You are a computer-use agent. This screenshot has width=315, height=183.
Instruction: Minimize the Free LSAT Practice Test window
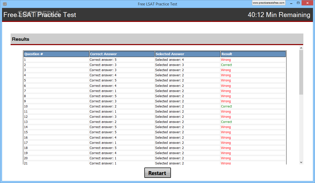(291, 3)
